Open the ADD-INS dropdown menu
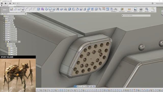The height and width of the screenshot is (92, 163). point(147,11)
